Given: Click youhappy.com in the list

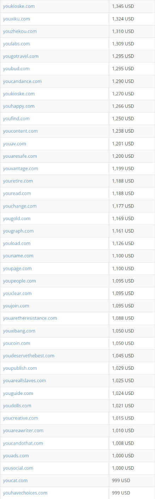Looking at the screenshot, I should click(x=19, y=106).
